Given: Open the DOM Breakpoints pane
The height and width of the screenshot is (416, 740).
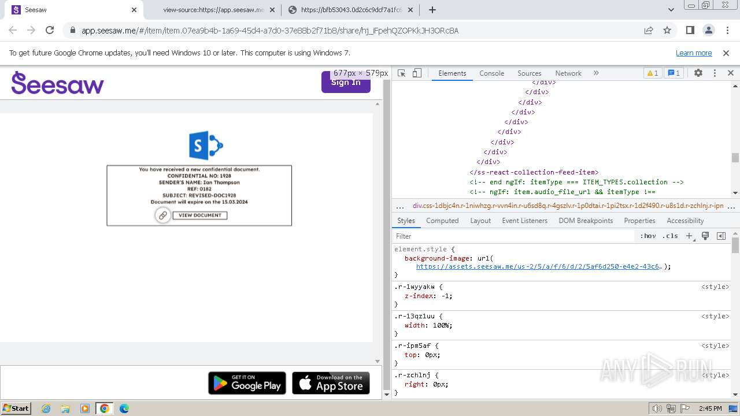Looking at the screenshot, I should pos(586,221).
